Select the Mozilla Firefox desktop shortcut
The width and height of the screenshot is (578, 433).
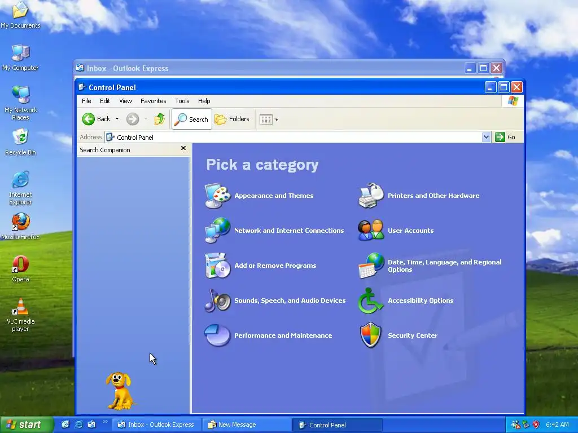tap(20, 227)
